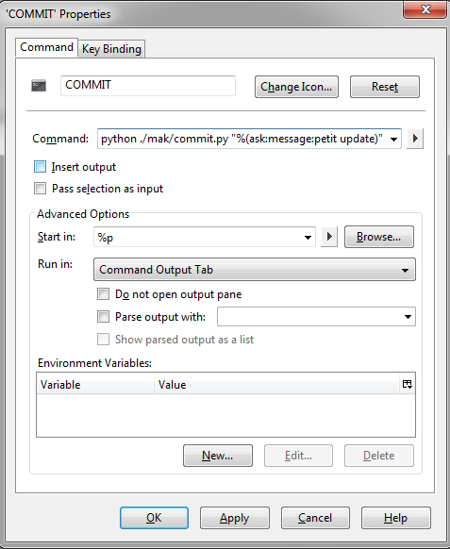Enable Parse output with checkbox
This screenshot has height=549, width=450.
pos(103,317)
